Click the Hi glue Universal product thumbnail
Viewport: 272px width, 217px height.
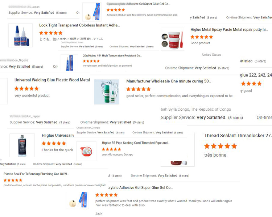click(x=22, y=145)
